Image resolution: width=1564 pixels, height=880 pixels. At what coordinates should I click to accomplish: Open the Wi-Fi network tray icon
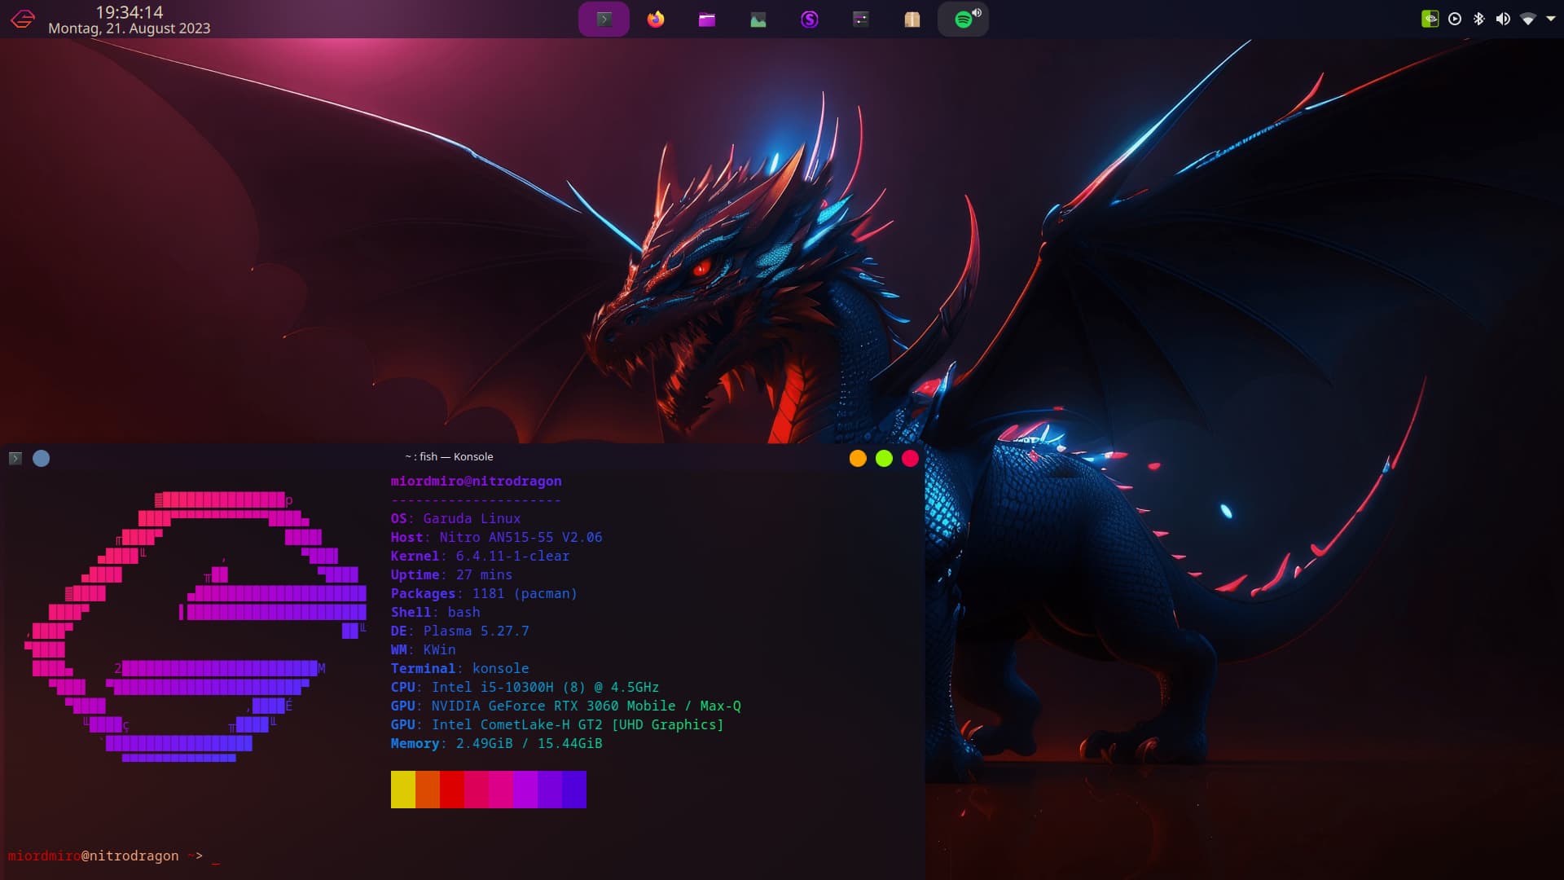pyautogui.click(x=1528, y=19)
